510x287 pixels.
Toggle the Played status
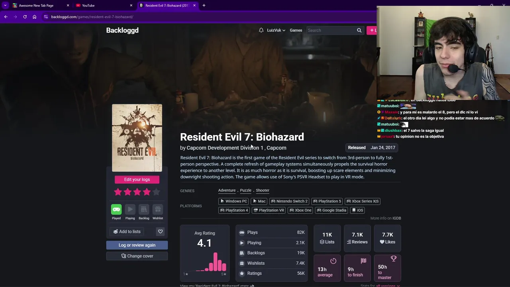pyautogui.click(x=116, y=212)
